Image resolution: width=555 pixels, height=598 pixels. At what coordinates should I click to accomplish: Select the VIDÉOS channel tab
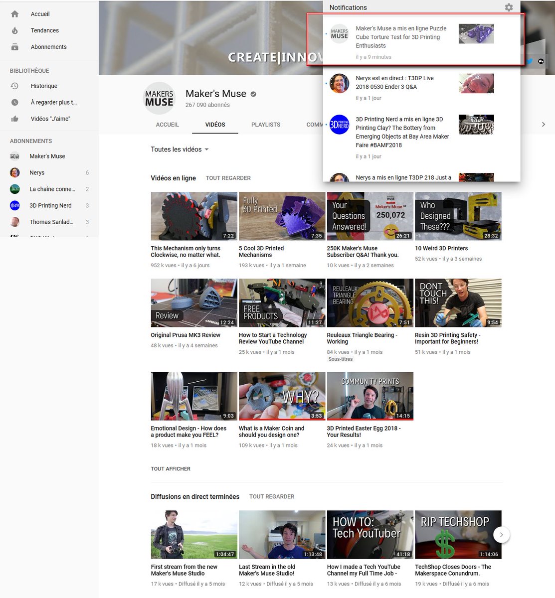coord(215,125)
